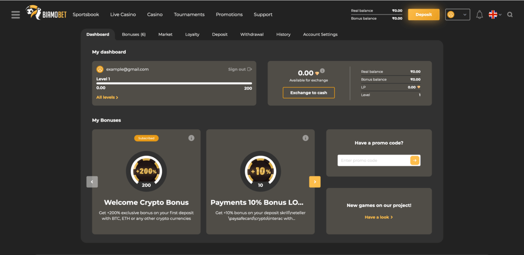Click the +200% bonus chip graphic
This screenshot has width=524, height=255.
coord(146,171)
